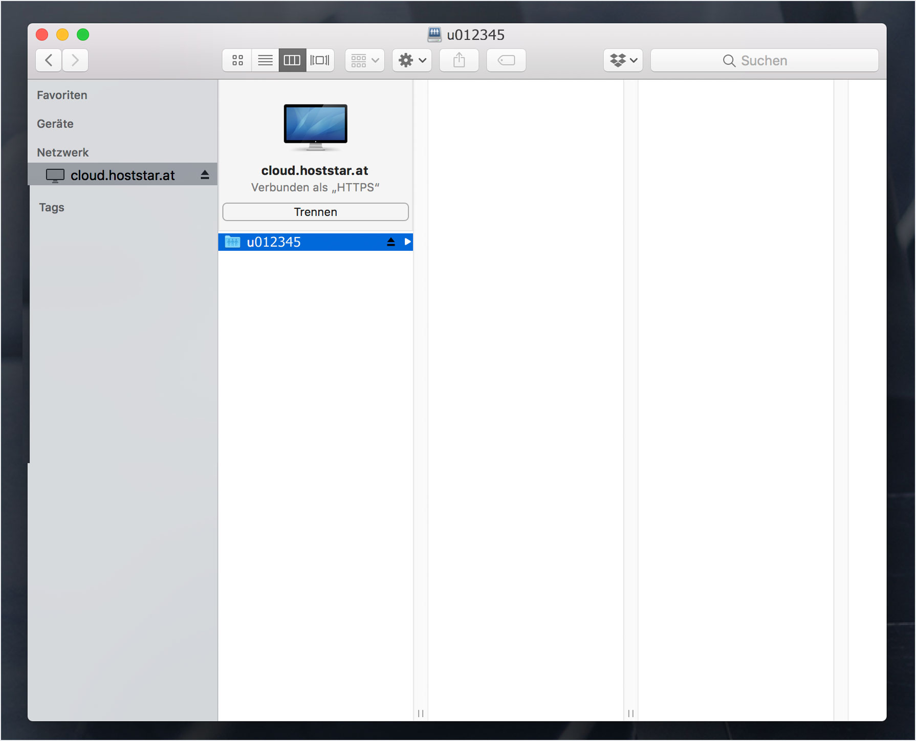
Task: Click the bold cloud.hoststar.at server name
Action: (x=315, y=170)
